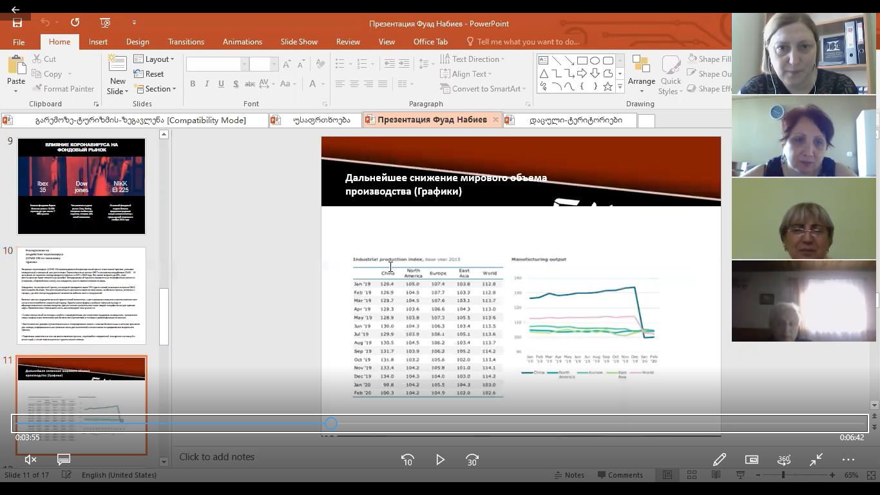Click the Increase List Level icon
This screenshot has width=880, height=495.
pyautogui.click(x=403, y=64)
